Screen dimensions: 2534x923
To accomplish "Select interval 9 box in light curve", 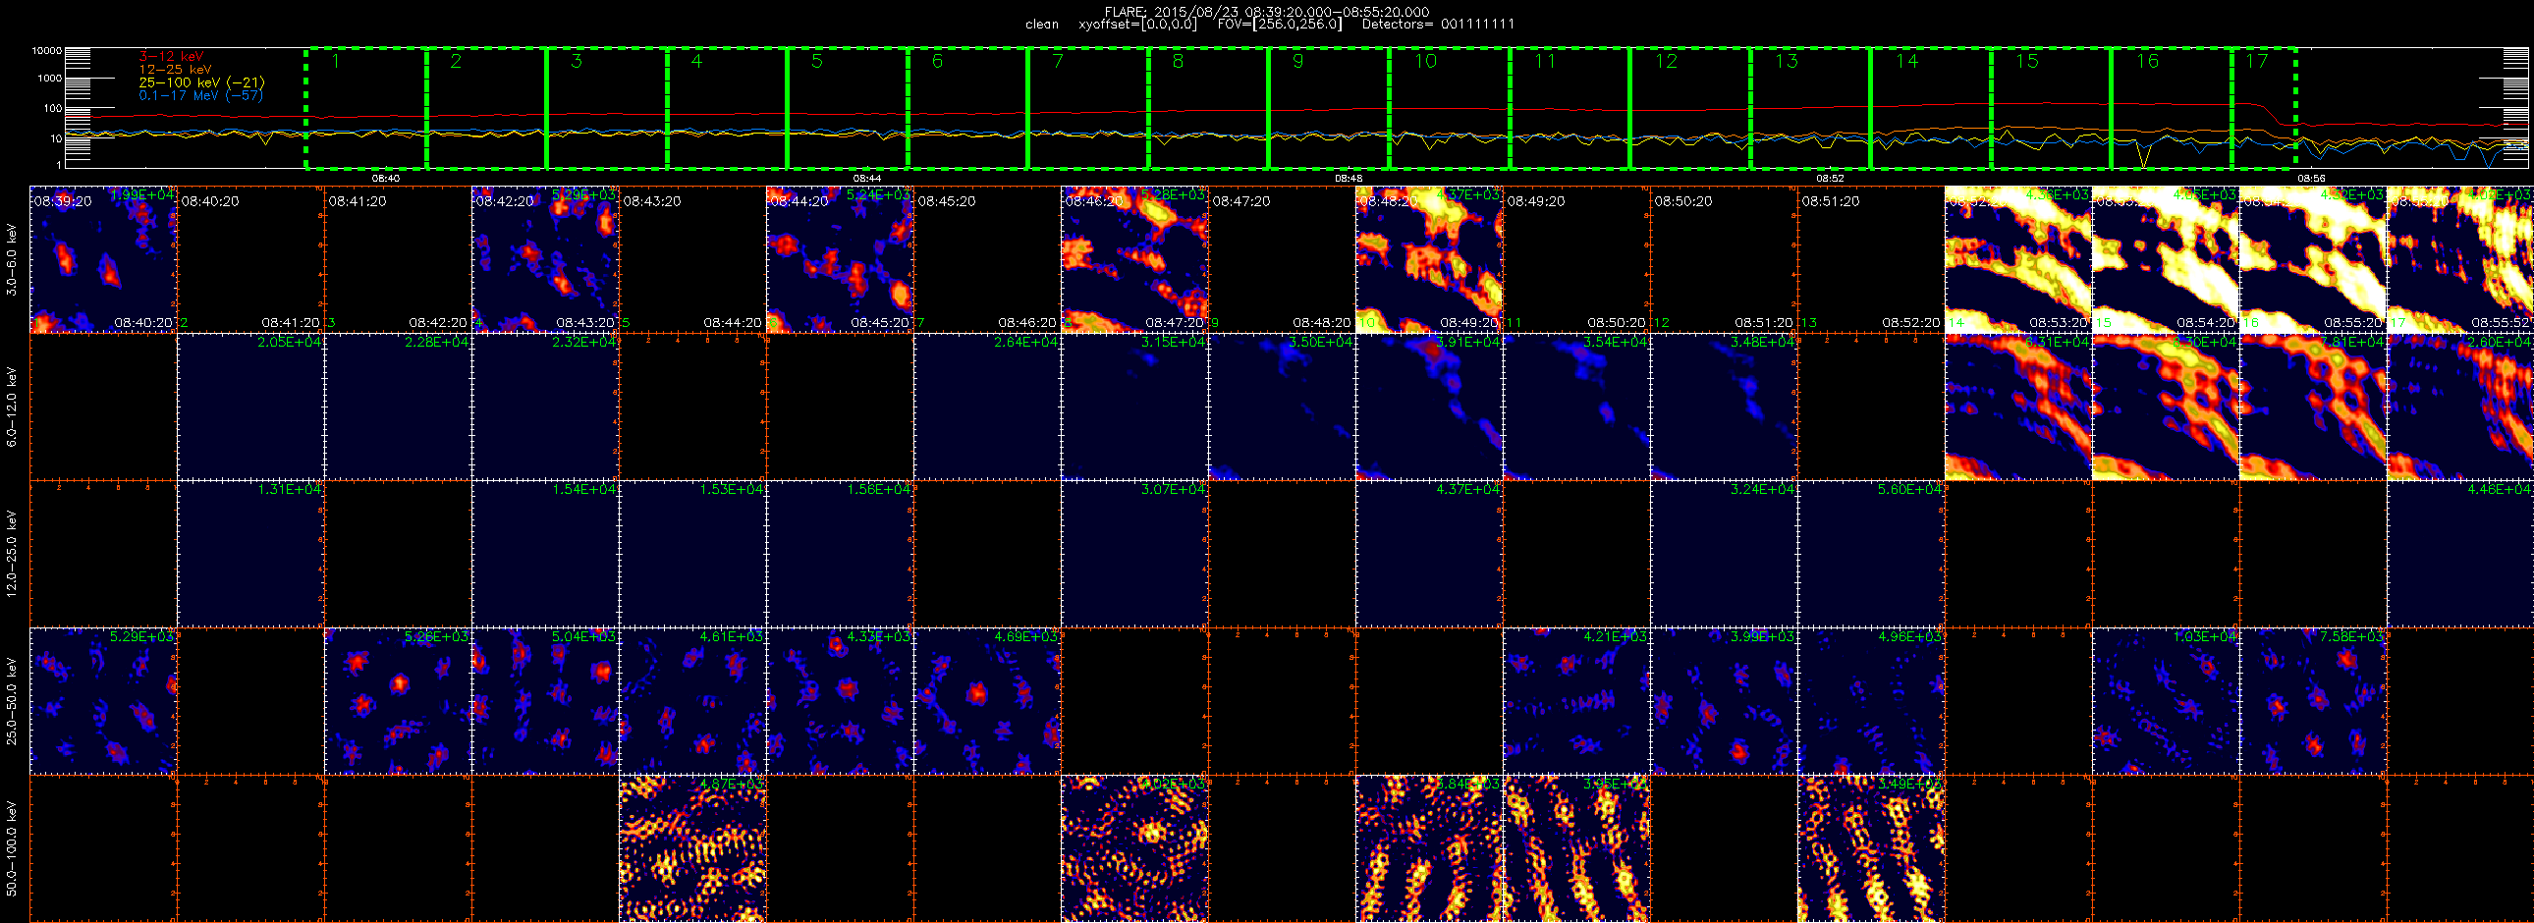I will tap(1329, 108).
